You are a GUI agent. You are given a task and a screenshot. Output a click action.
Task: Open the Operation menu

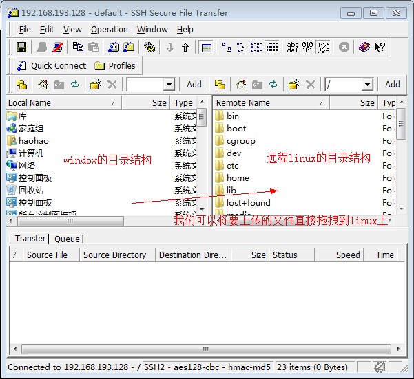110,30
